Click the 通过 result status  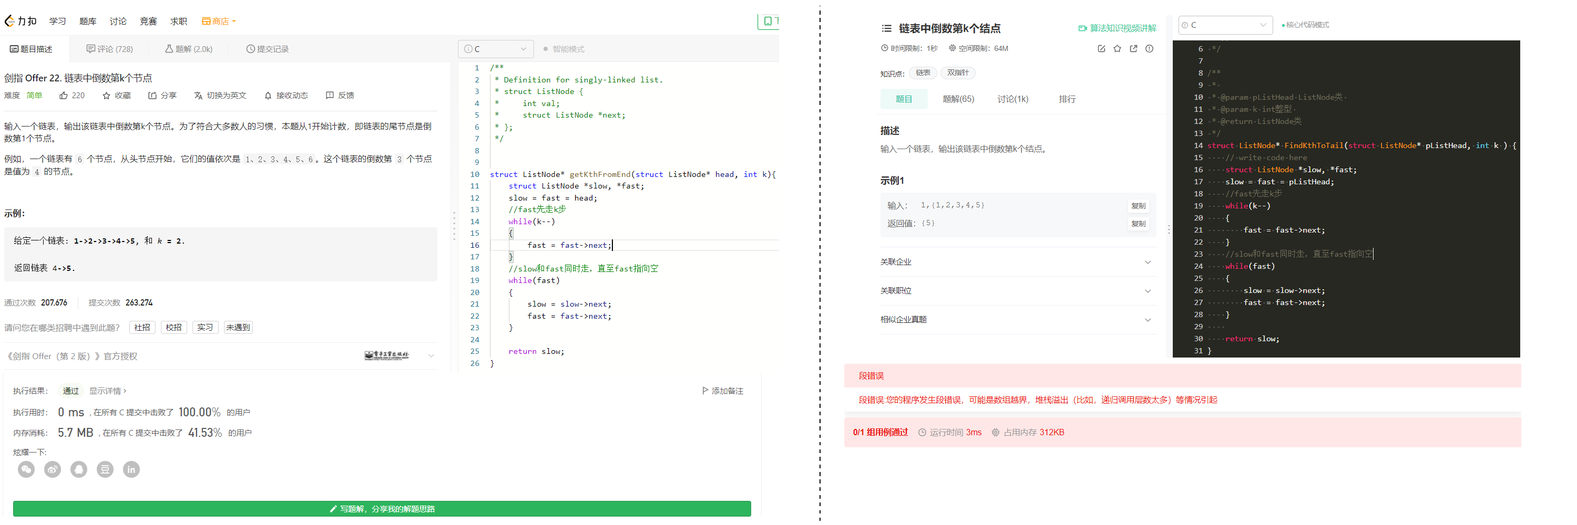point(71,391)
